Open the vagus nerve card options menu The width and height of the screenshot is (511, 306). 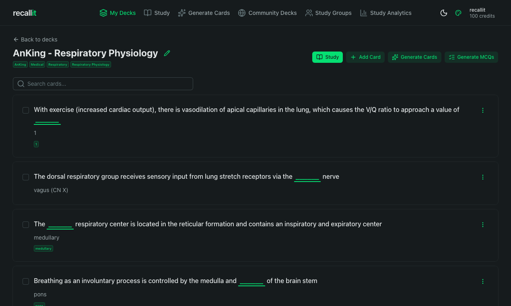click(482, 177)
